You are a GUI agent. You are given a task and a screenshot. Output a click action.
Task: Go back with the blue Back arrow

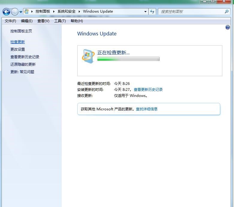[x=6, y=12]
